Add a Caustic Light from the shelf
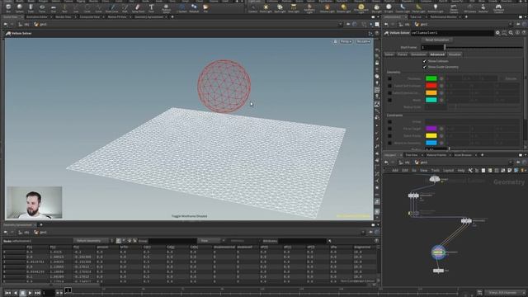 pos(403,8)
